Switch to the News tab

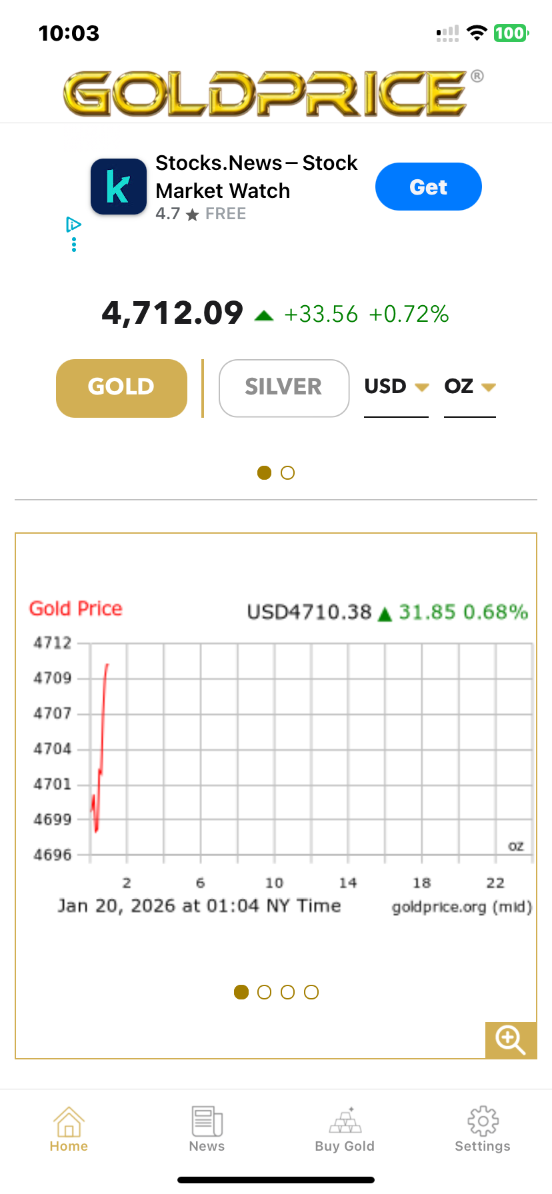coord(207,1129)
